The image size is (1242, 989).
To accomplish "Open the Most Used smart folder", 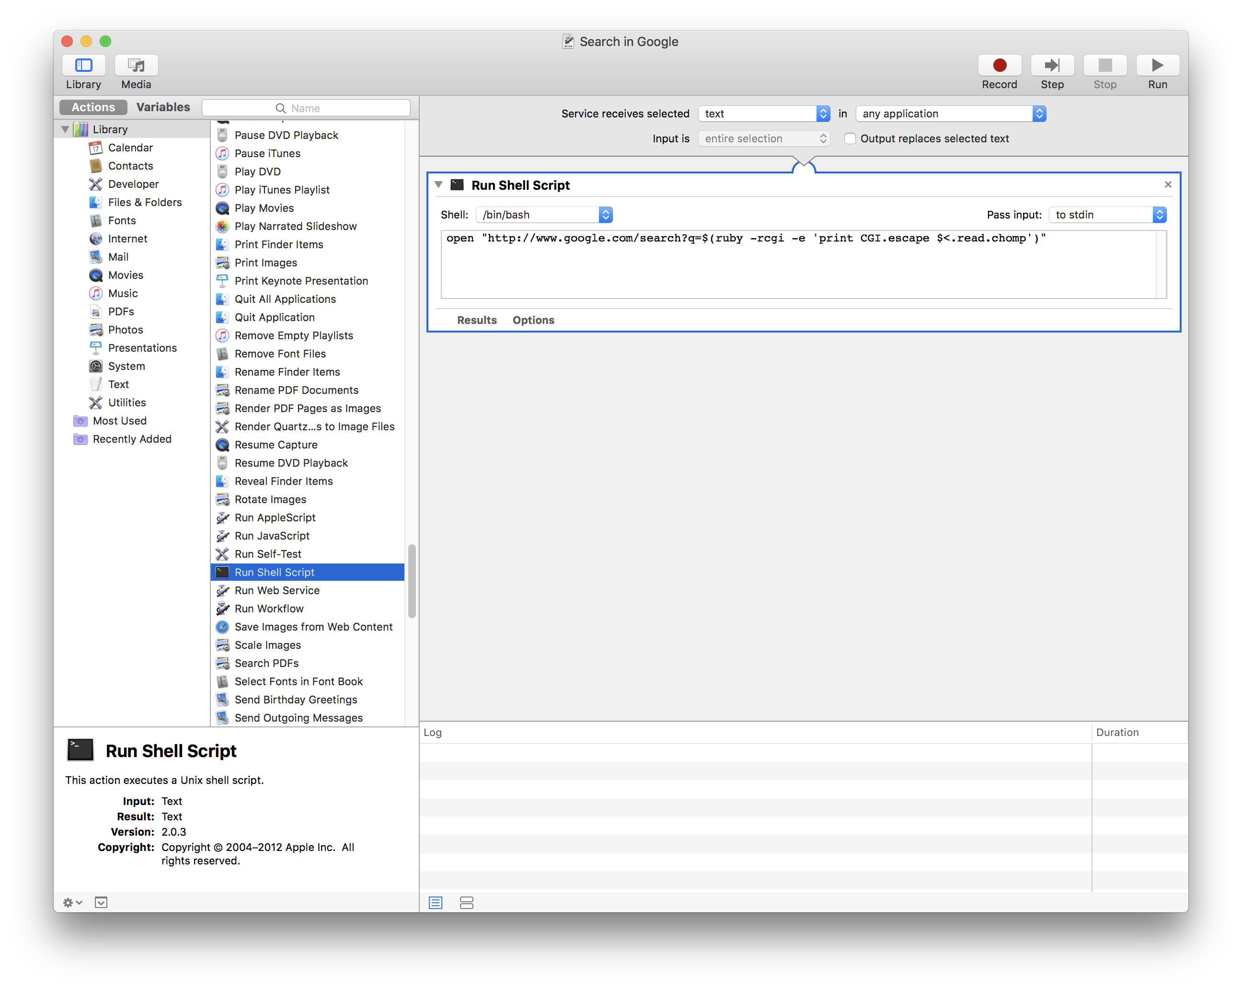I will click(119, 421).
